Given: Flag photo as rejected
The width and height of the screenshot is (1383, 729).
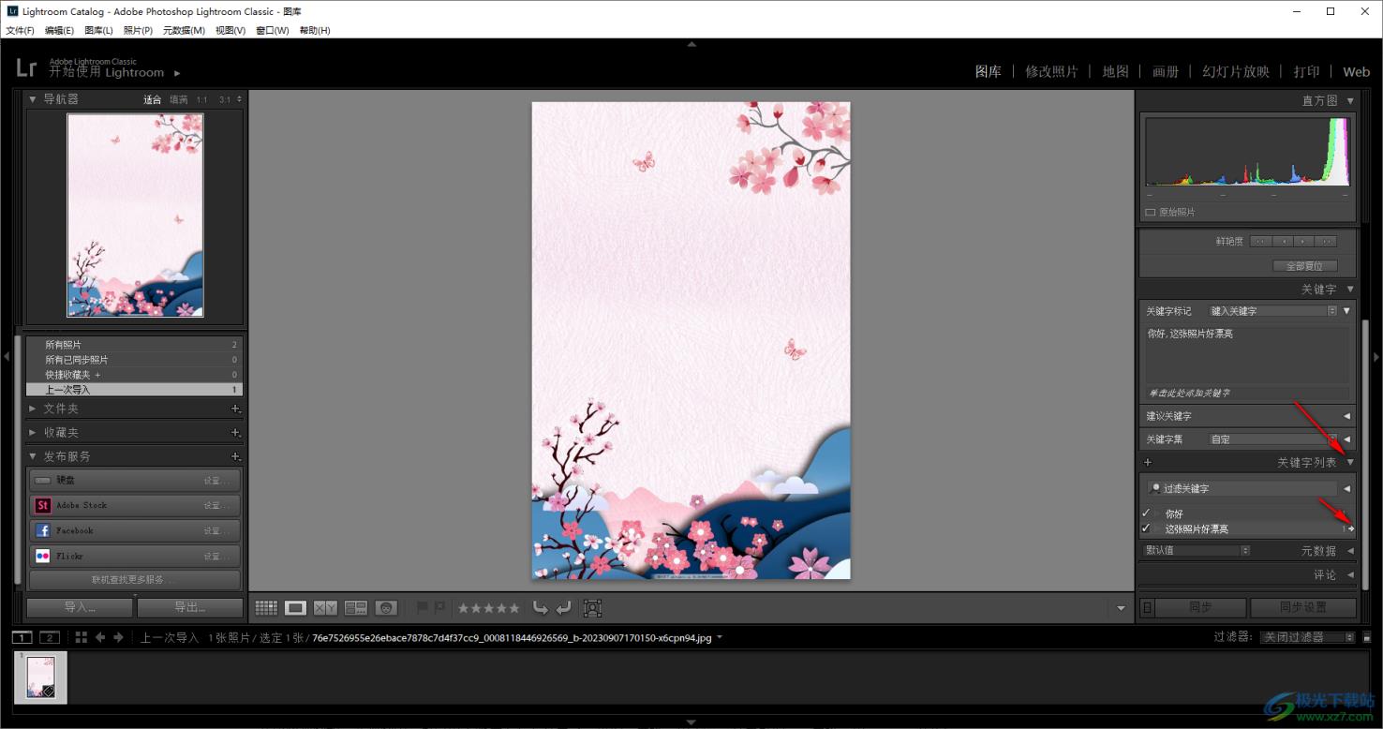Looking at the screenshot, I should (x=439, y=608).
